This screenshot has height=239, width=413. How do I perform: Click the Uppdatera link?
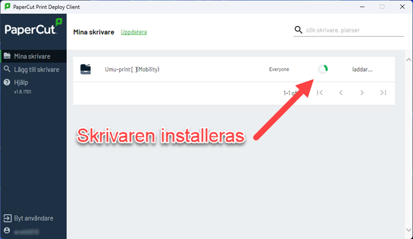134,32
